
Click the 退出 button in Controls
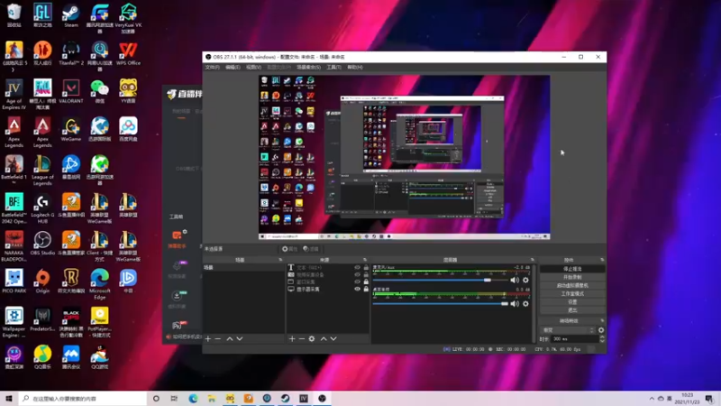(572, 310)
